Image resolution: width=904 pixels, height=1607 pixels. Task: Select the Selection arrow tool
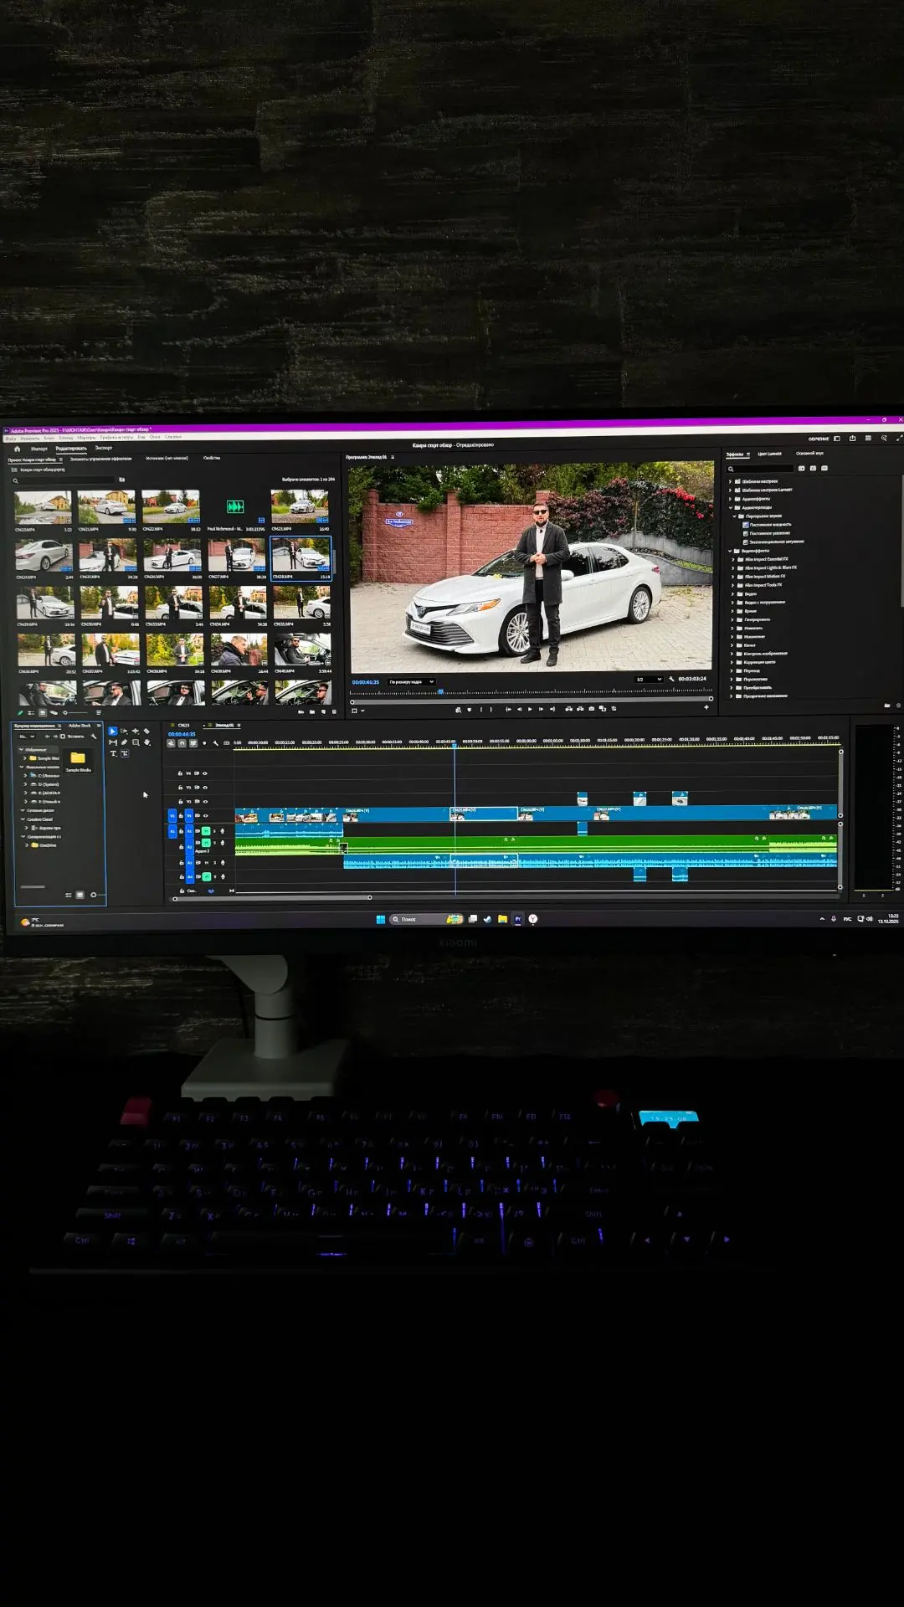[113, 732]
